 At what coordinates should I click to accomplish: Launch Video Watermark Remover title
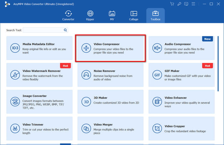(42, 71)
